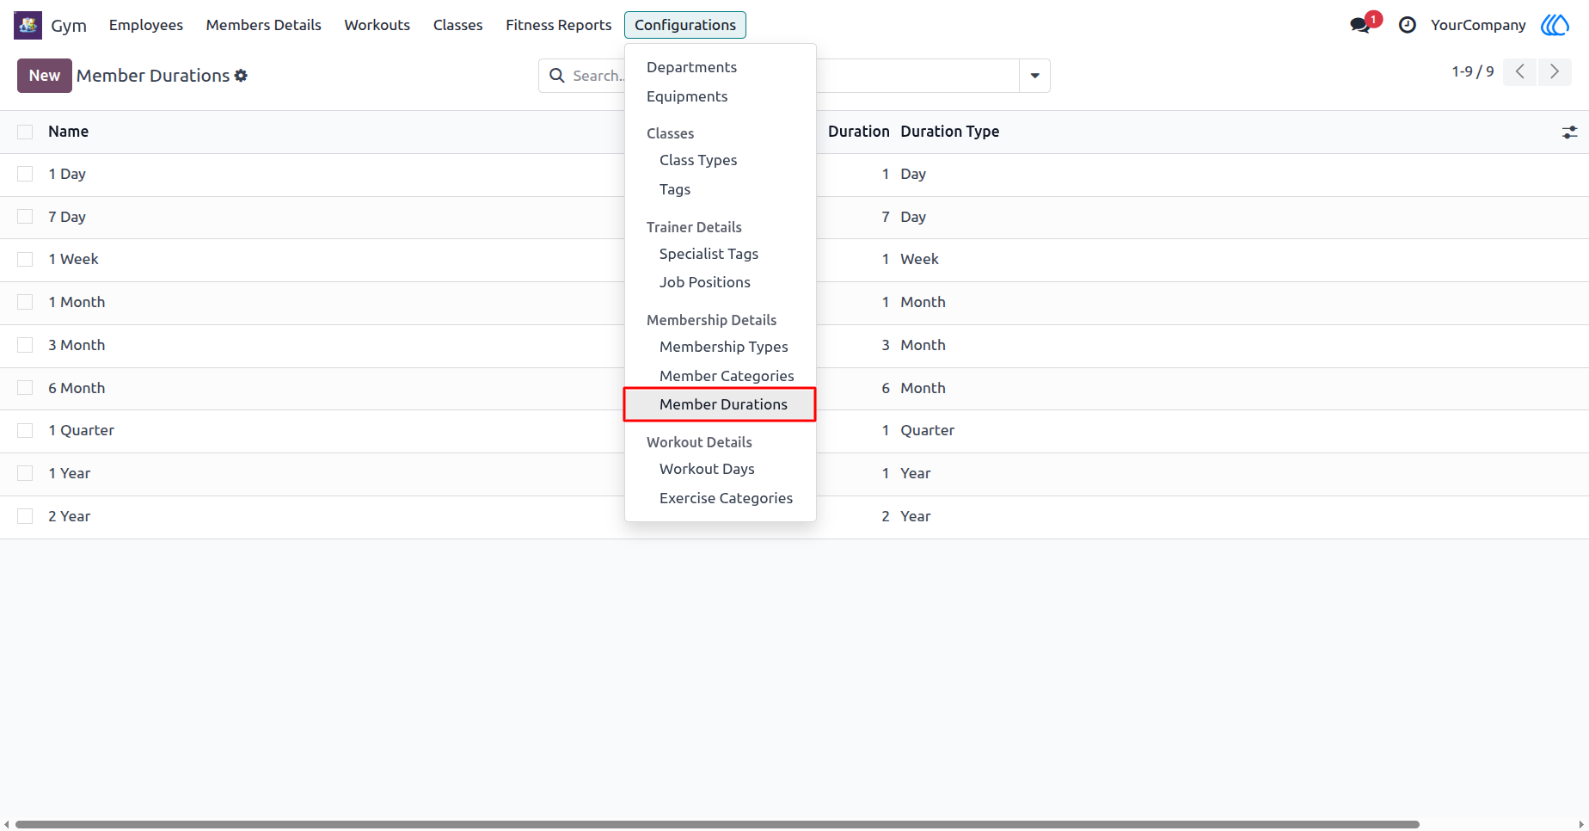Click the 1-9 / 9 pager counter
Screen dimensions: 1589x831
click(x=1473, y=71)
